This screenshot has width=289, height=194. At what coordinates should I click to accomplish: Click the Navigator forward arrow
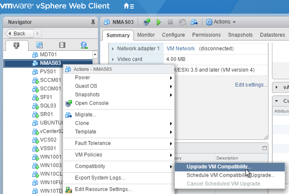pyautogui.click(x=38, y=34)
